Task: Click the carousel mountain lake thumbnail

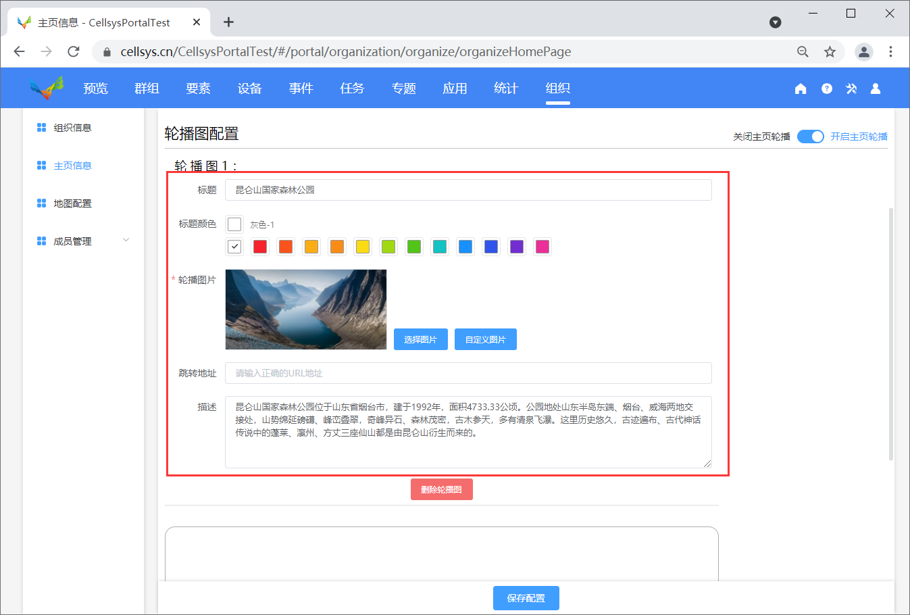Action: 306,310
